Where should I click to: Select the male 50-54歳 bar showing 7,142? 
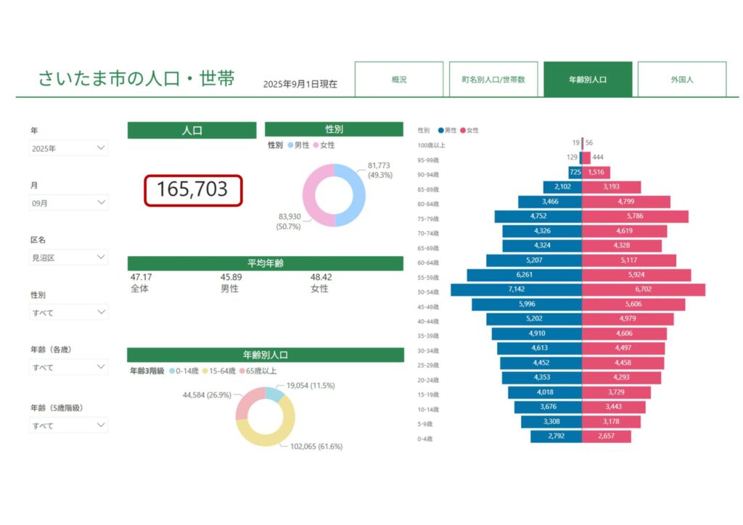(x=516, y=289)
